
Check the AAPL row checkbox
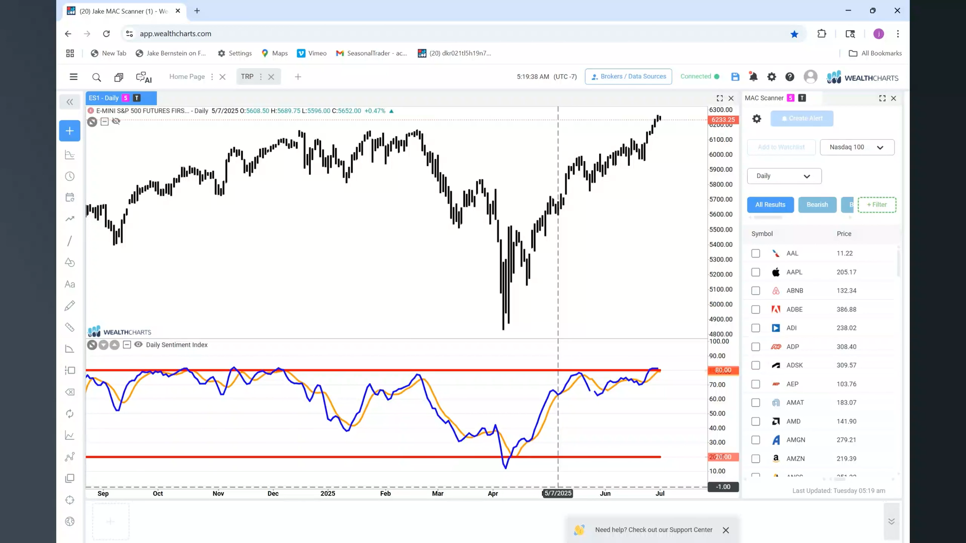(756, 272)
